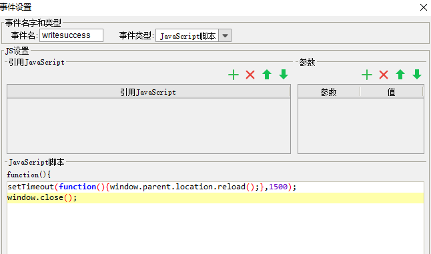
Task: Close the 事件设置 dialog
Action: click(424, 7)
